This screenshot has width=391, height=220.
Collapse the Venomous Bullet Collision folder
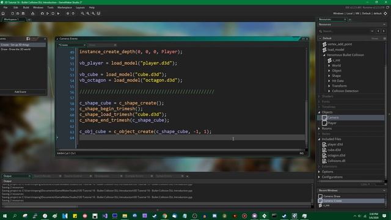tap(324, 55)
